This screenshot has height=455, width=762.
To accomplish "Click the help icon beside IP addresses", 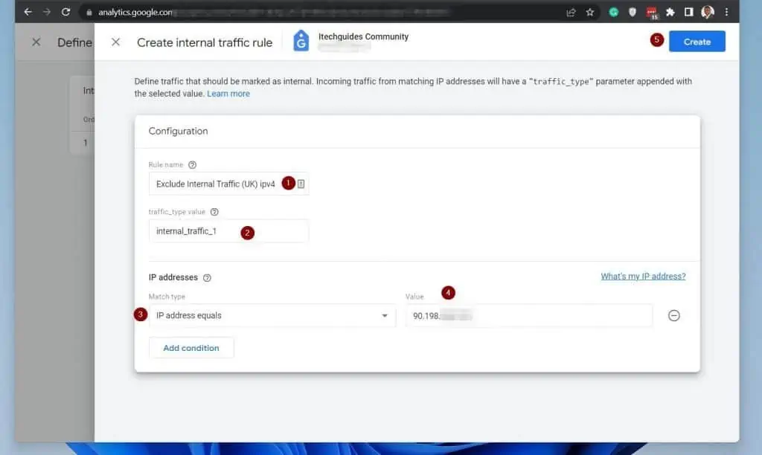I will (207, 278).
